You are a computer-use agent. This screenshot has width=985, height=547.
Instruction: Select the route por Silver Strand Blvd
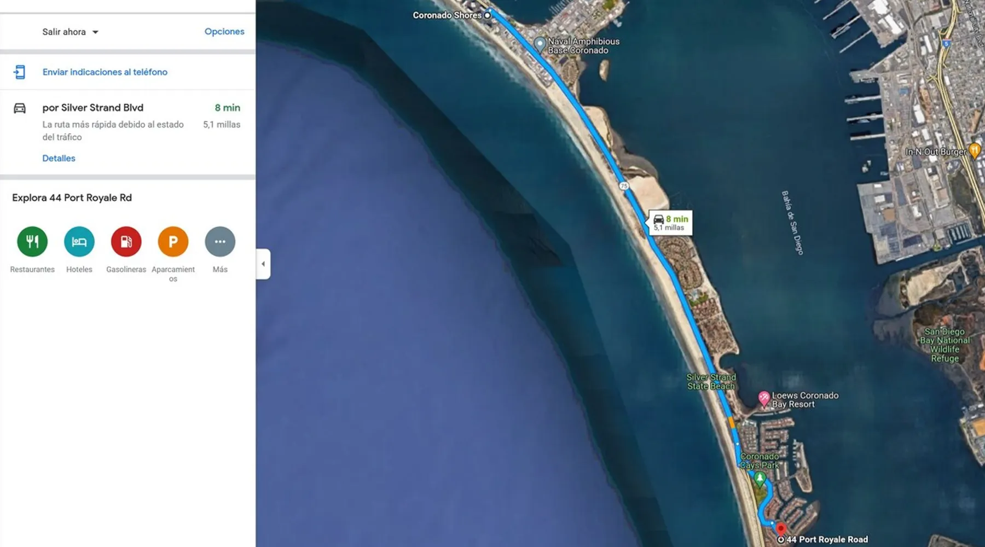pyautogui.click(x=93, y=108)
